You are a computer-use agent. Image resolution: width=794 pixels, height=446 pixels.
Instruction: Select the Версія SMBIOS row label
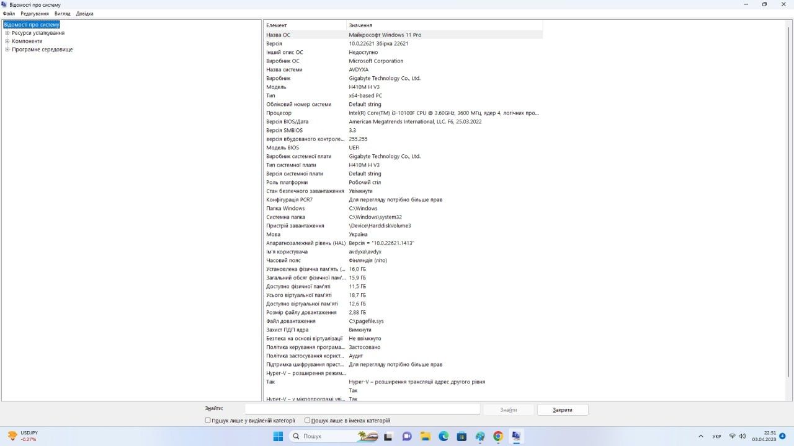click(x=284, y=130)
